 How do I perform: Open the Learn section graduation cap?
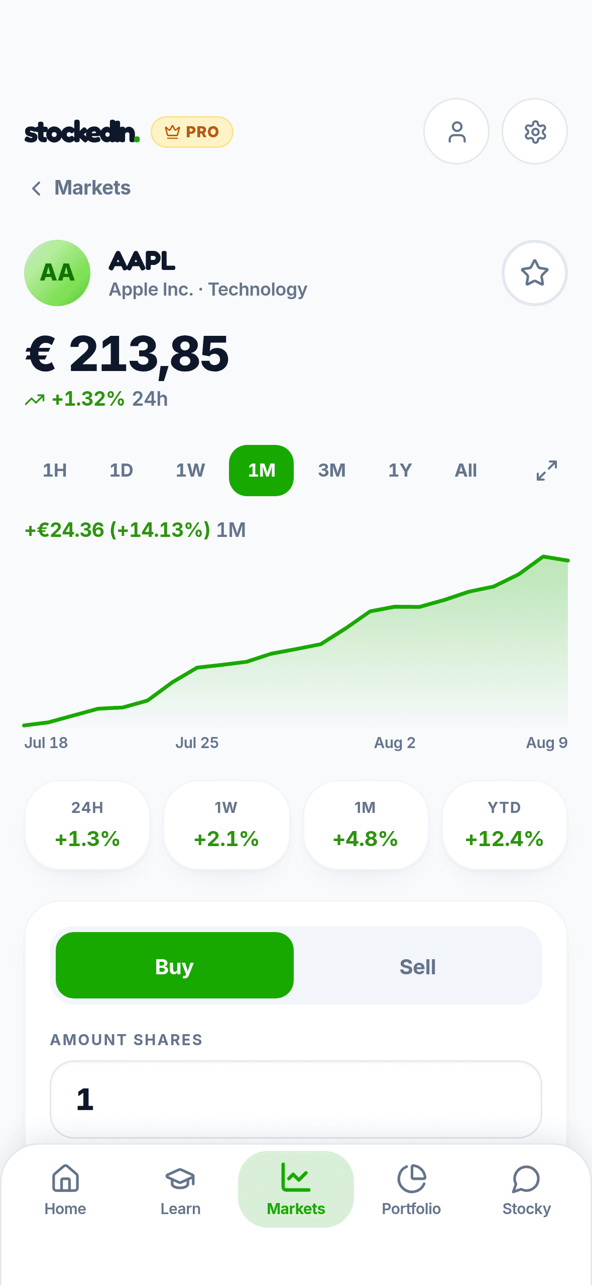click(x=180, y=1189)
